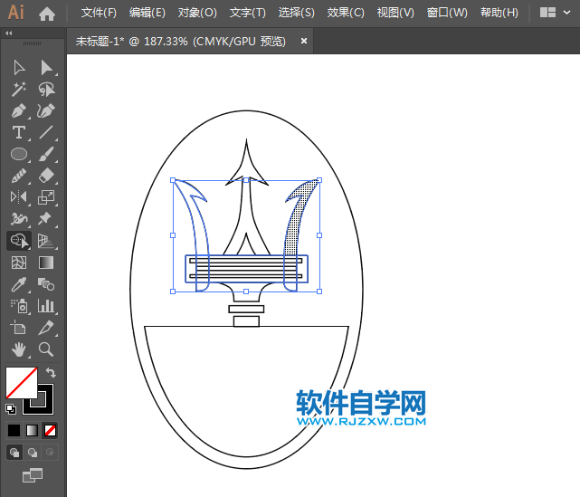Open the 文件(F) menu

pyautogui.click(x=99, y=13)
